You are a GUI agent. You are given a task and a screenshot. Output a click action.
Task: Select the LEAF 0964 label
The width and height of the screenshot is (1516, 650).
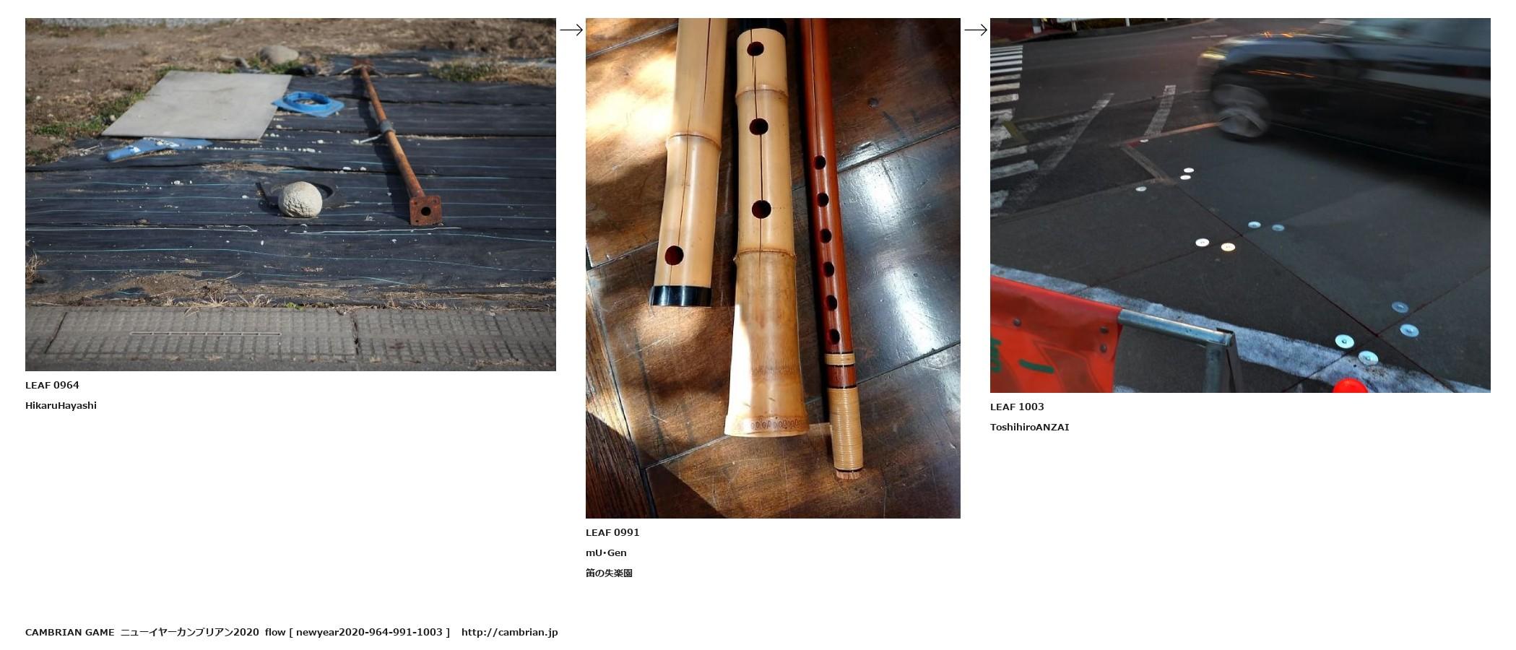pos(52,385)
